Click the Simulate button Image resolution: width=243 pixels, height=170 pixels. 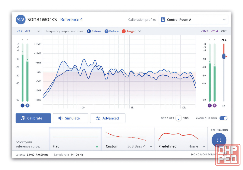(x=70, y=118)
